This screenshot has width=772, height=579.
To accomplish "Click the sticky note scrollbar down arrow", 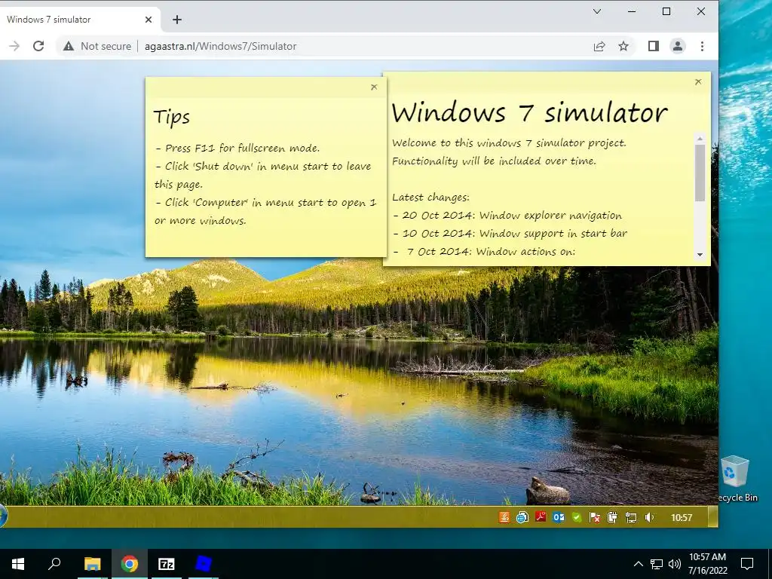I will coord(700,255).
